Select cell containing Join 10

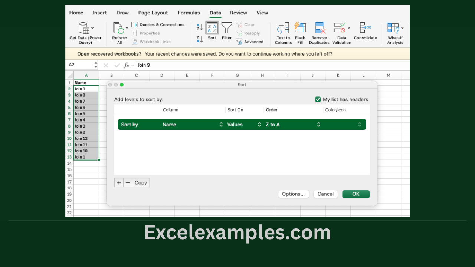click(x=86, y=151)
